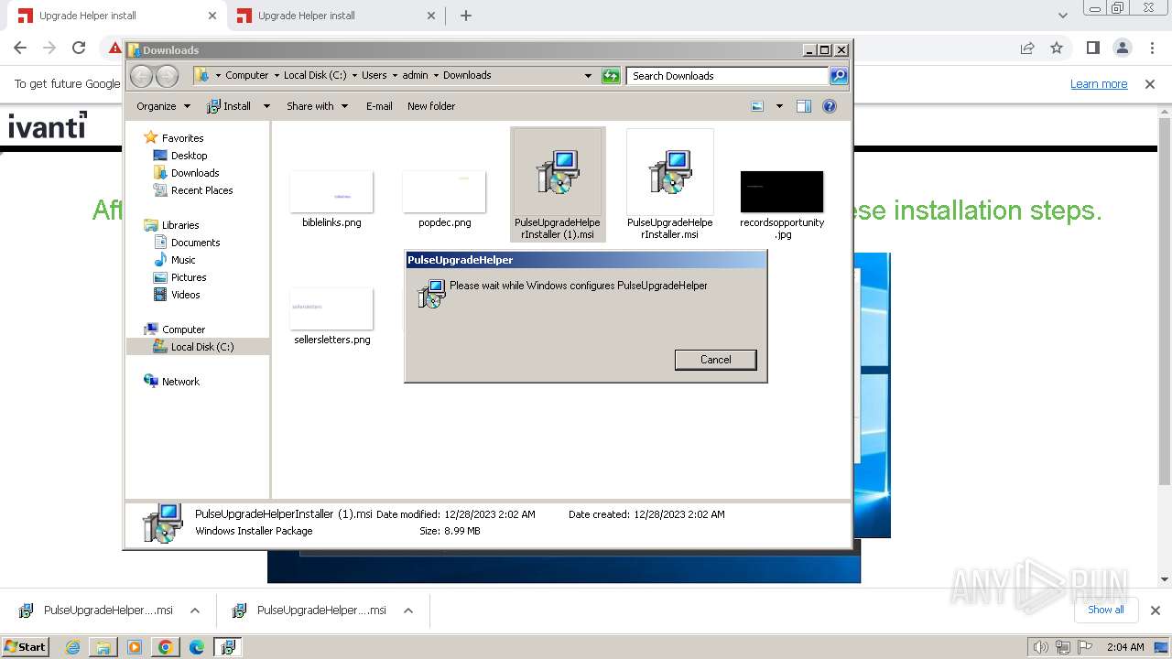Click the share page icon in Chrome

coord(1027,48)
